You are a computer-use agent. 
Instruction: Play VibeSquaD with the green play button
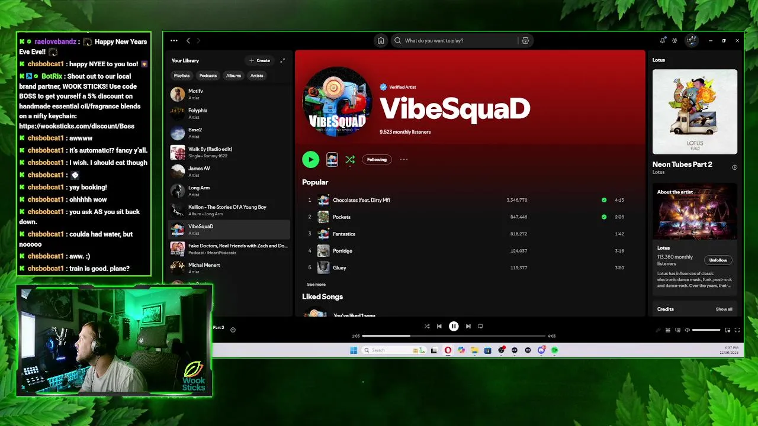[x=310, y=159]
